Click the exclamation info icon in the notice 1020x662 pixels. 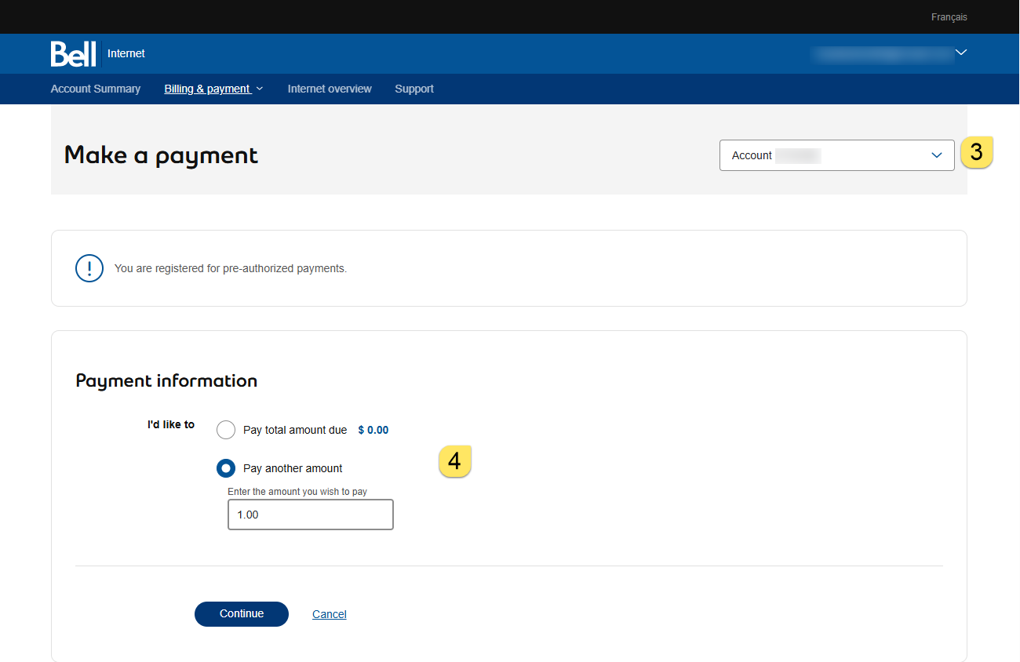coord(89,268)
